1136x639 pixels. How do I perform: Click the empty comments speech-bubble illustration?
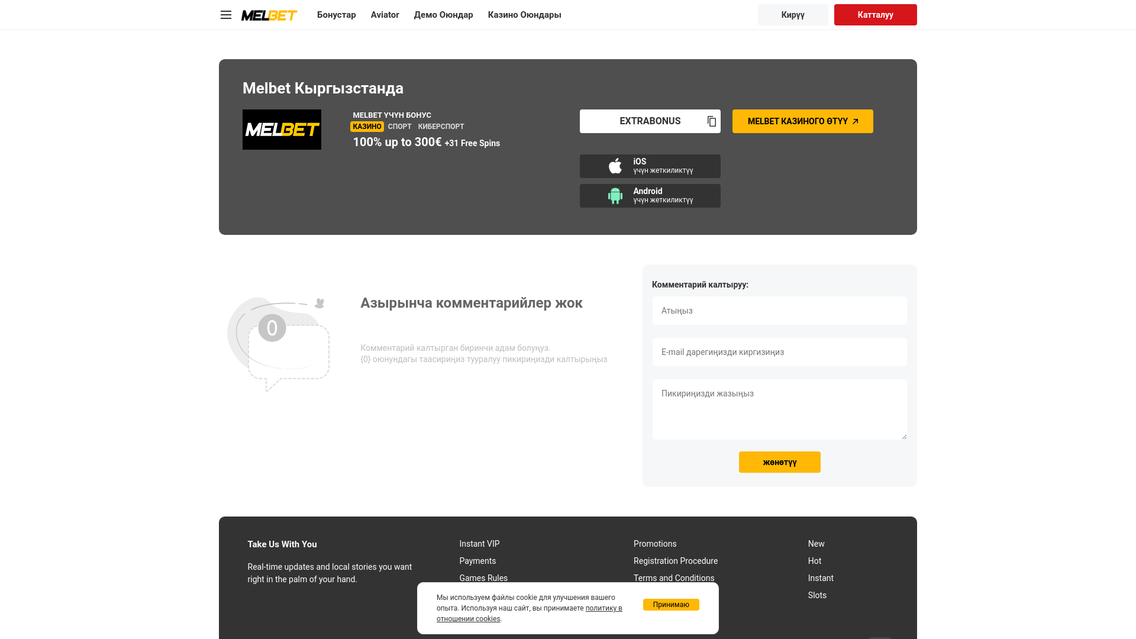tap(278, 344)
